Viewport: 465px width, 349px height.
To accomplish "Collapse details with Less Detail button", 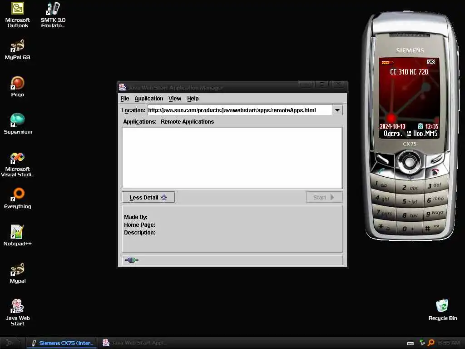I will coord(148,197).
